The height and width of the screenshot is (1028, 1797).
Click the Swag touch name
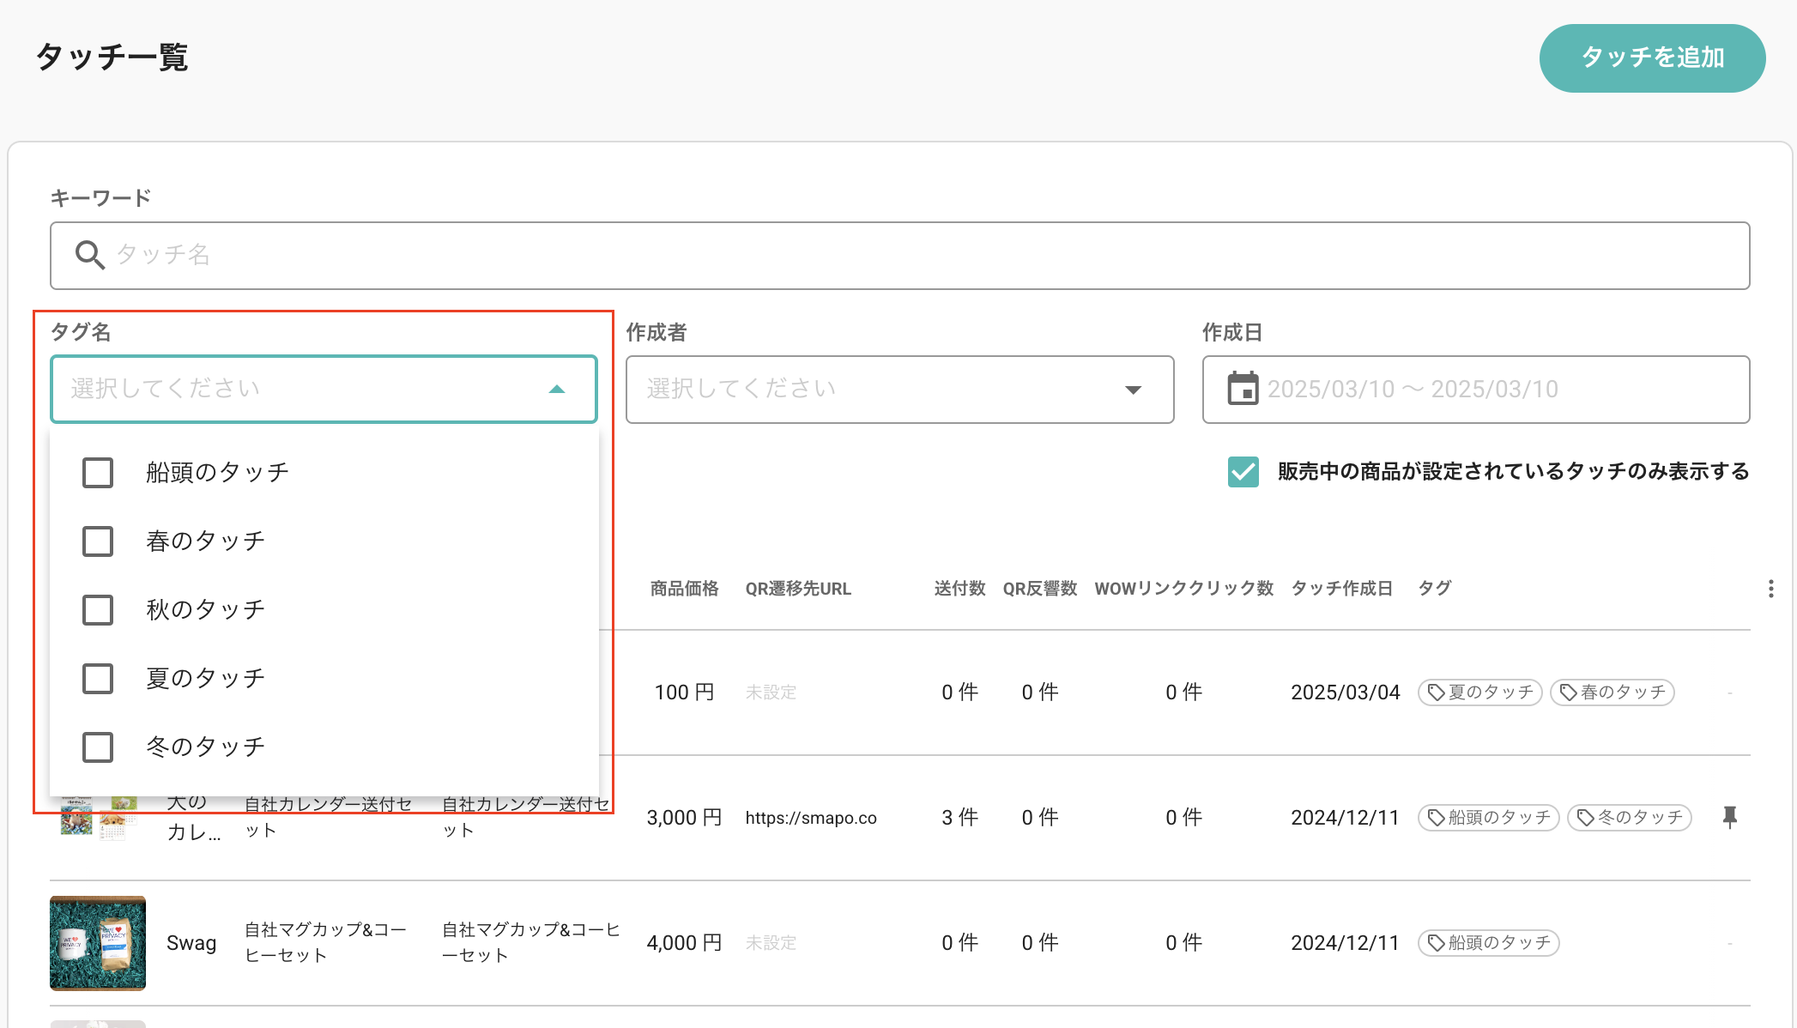tap(191, 943)
